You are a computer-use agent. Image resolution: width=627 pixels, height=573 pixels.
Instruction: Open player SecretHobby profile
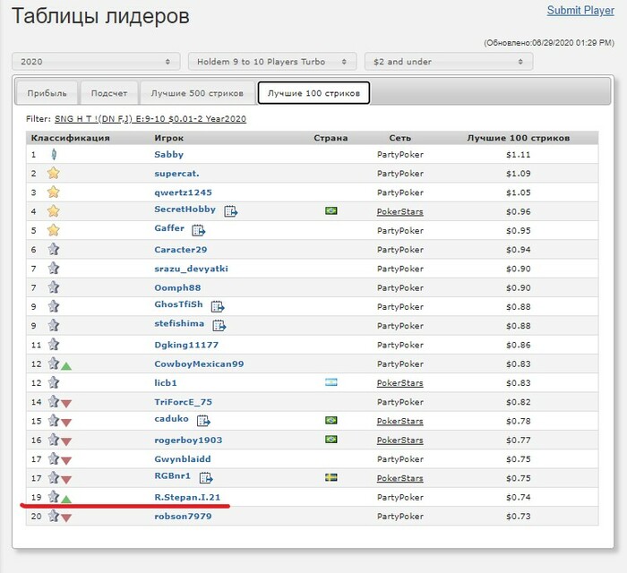pos(185,209)
